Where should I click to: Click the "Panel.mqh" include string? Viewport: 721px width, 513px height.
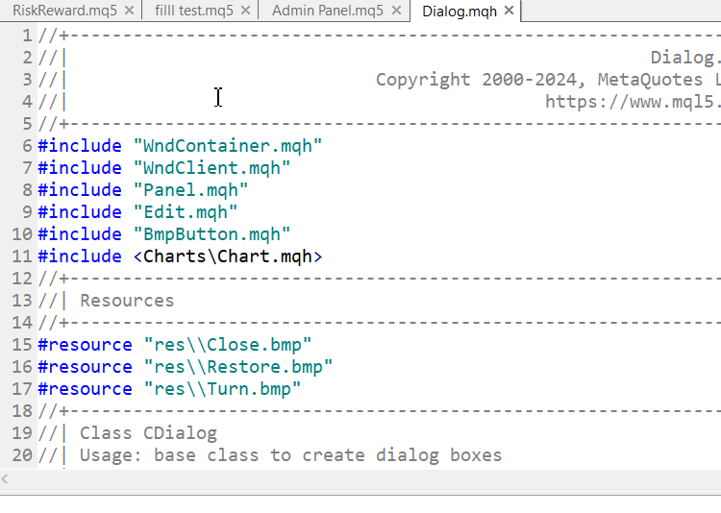(x=191, y=190)
